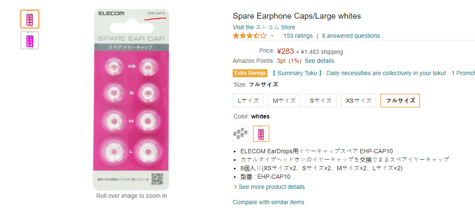Choose the Lサイズ size option
This screenshot has height=211, width=475.
(x=248, y=101)
